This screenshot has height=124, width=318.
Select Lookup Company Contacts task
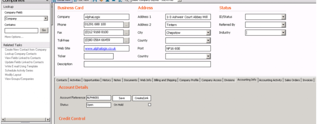pyautogui.click(x=21, y=54)
